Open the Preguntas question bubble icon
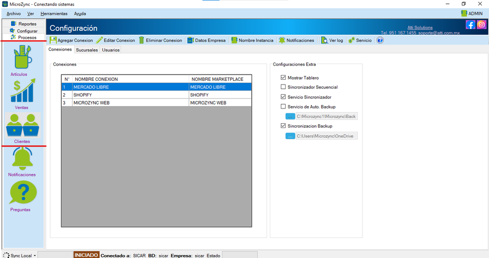The image size is (489, 258). tap(23, 193)
